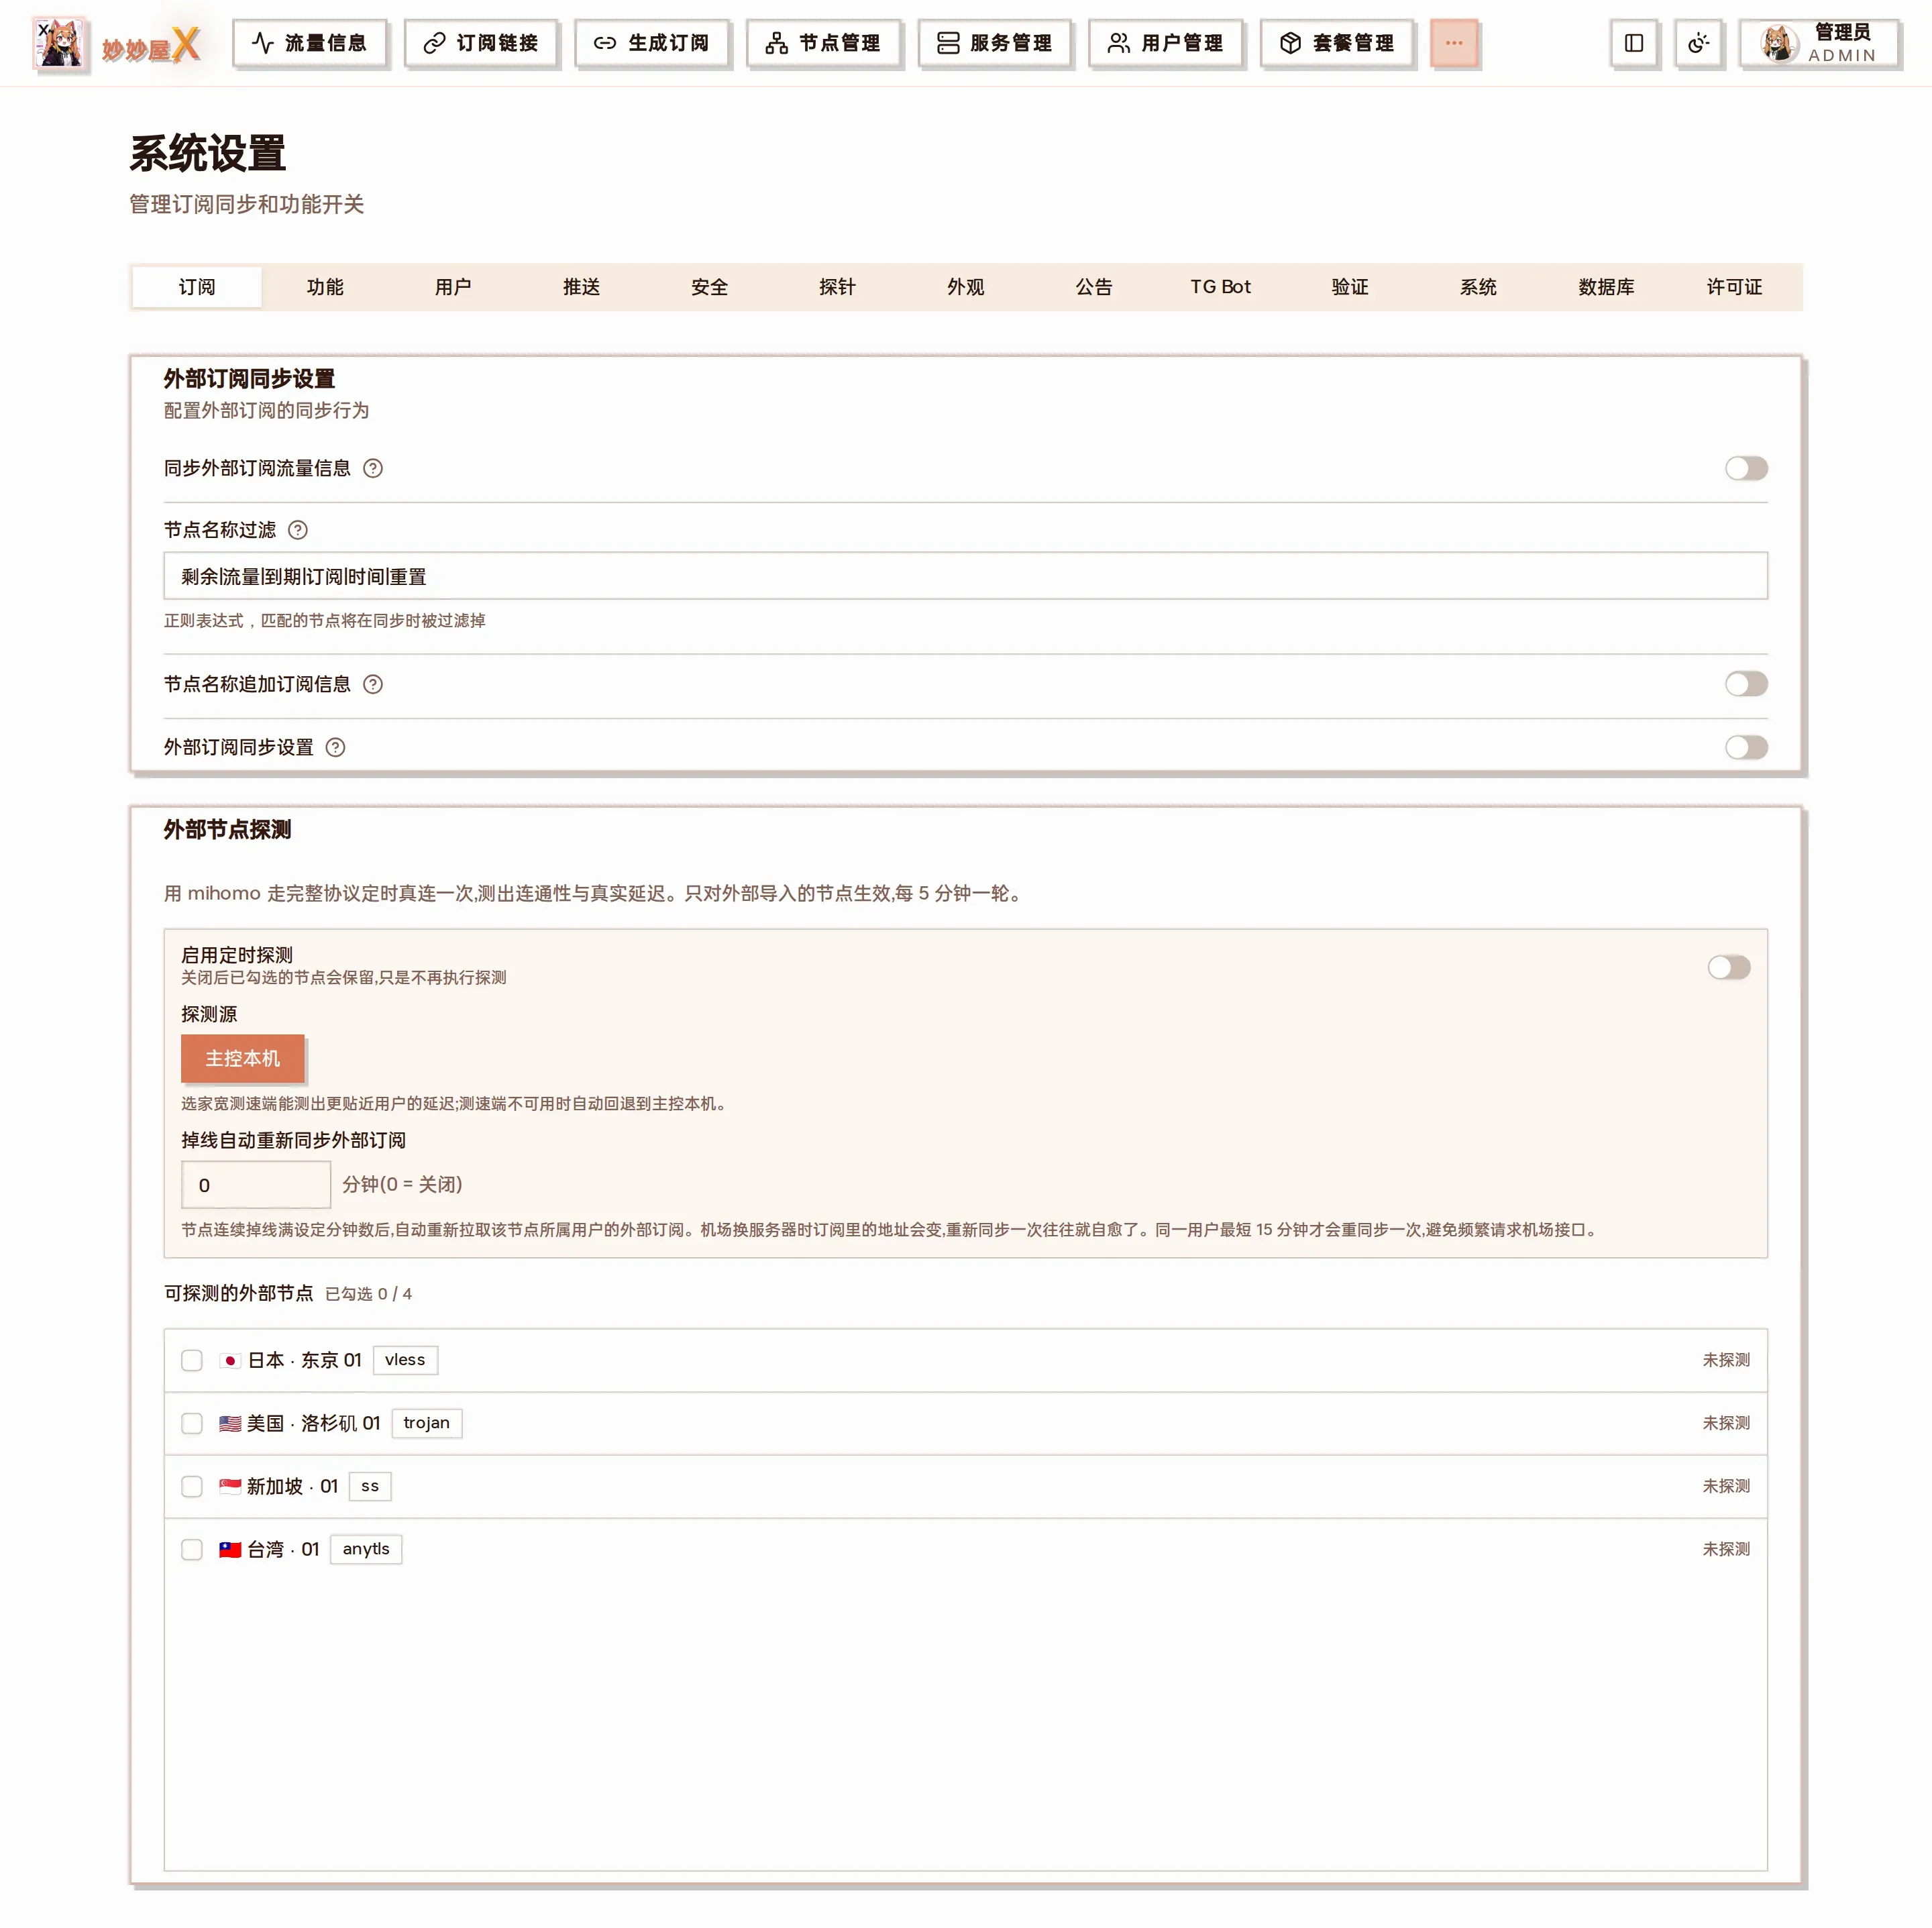
Task: Switch to the 数据库 tab
Action: click(x=1606, y=287)
